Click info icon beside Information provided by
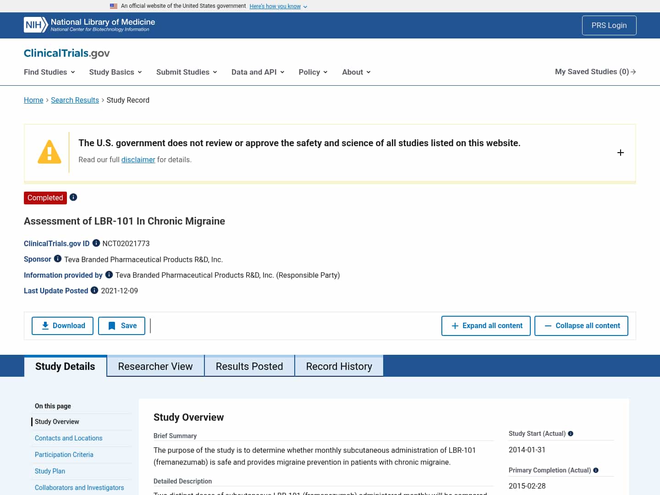Viewport: 660px width, 495px height. [x=109, y=275]
